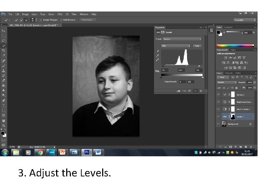The height and width of the screenshot is (194, 259).
Task: Switch to the Channels tab
Action: click(229, 73)
